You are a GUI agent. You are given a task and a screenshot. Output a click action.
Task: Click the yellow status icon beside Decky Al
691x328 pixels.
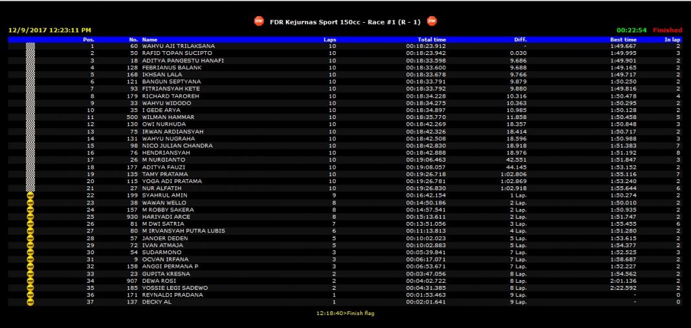coord(30,301)
